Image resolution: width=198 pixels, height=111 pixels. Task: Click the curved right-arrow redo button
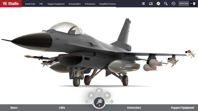(92, 102)
